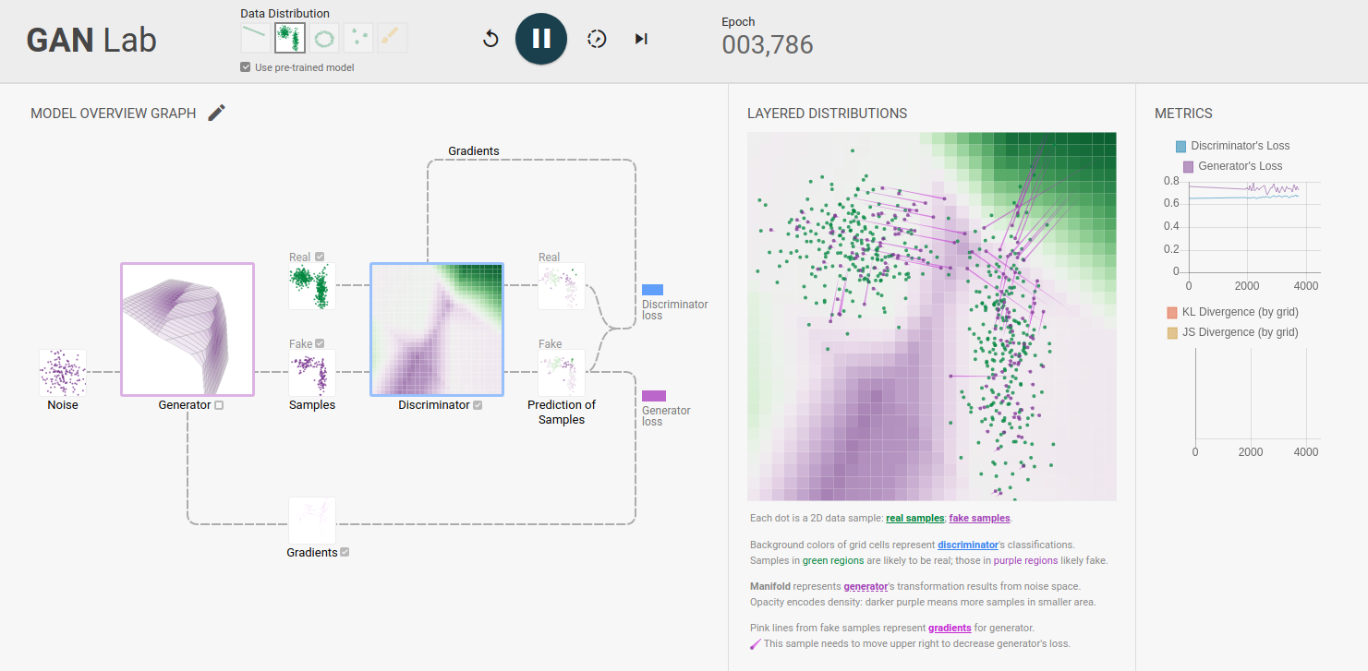Click the Discriminator heatmap thumbnail
Image resolution: width=1368 pixels, height=671 pixels.
point(437,330)
